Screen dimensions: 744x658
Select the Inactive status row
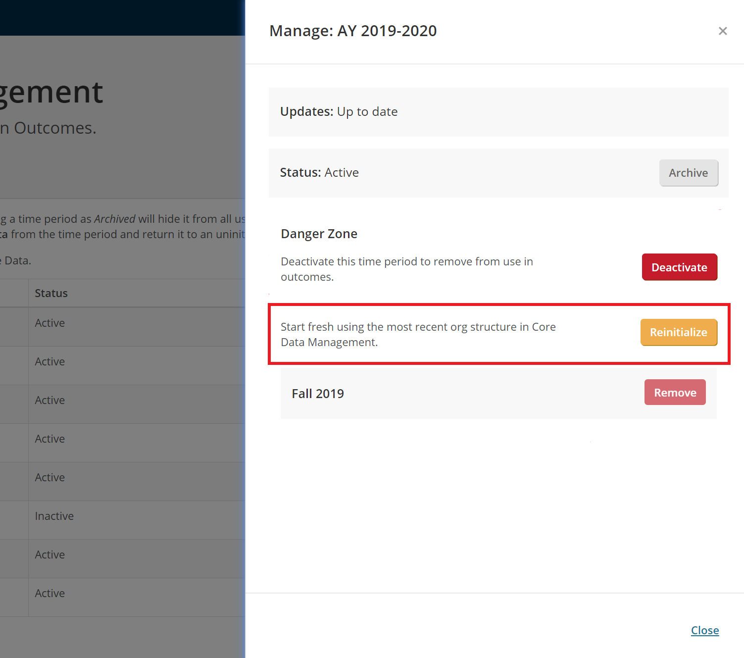pyautogui.click(x=54, y=516)
